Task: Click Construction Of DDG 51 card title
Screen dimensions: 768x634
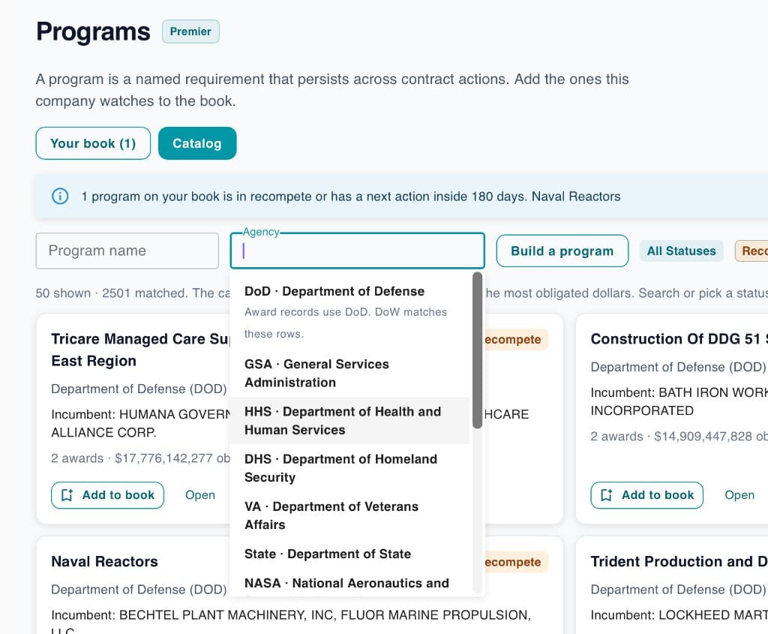Action: click(679, 339)
